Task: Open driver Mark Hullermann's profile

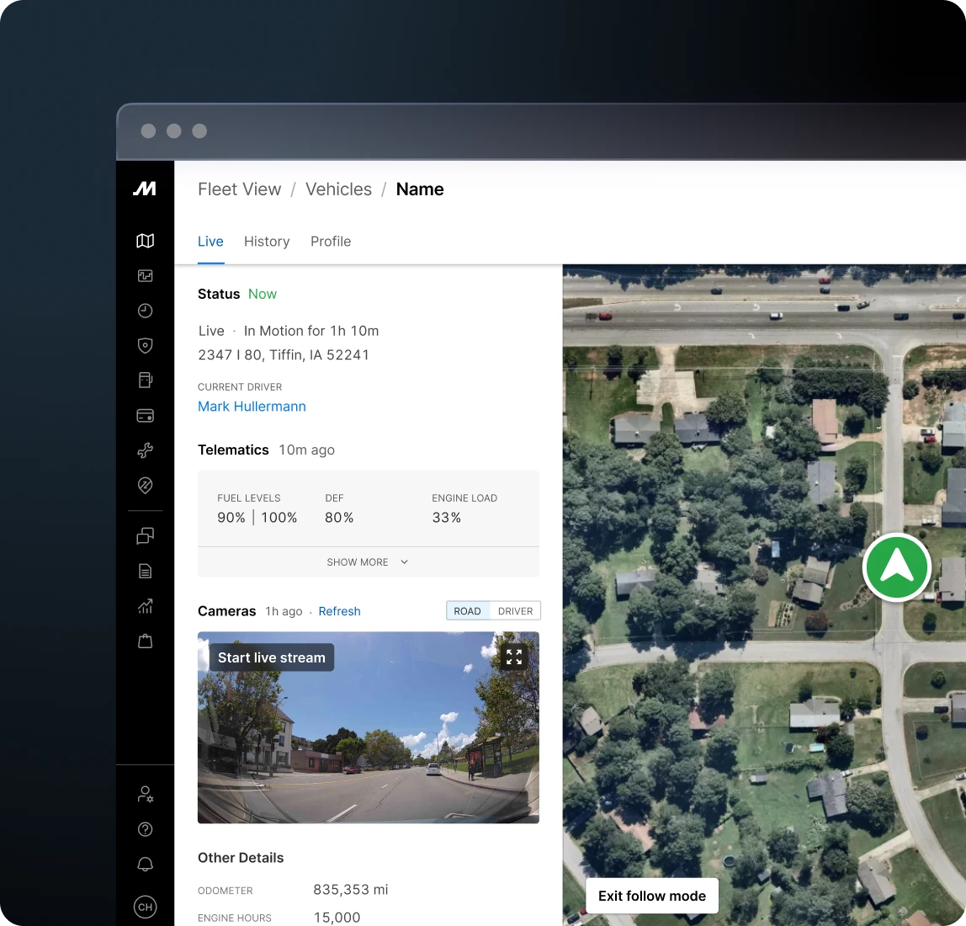Action: pyautogui.click(x=252, y=407)
